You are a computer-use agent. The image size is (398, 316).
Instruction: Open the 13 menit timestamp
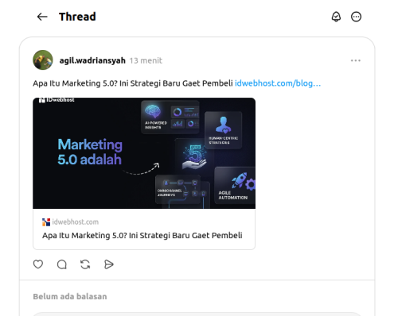(146, 60)
